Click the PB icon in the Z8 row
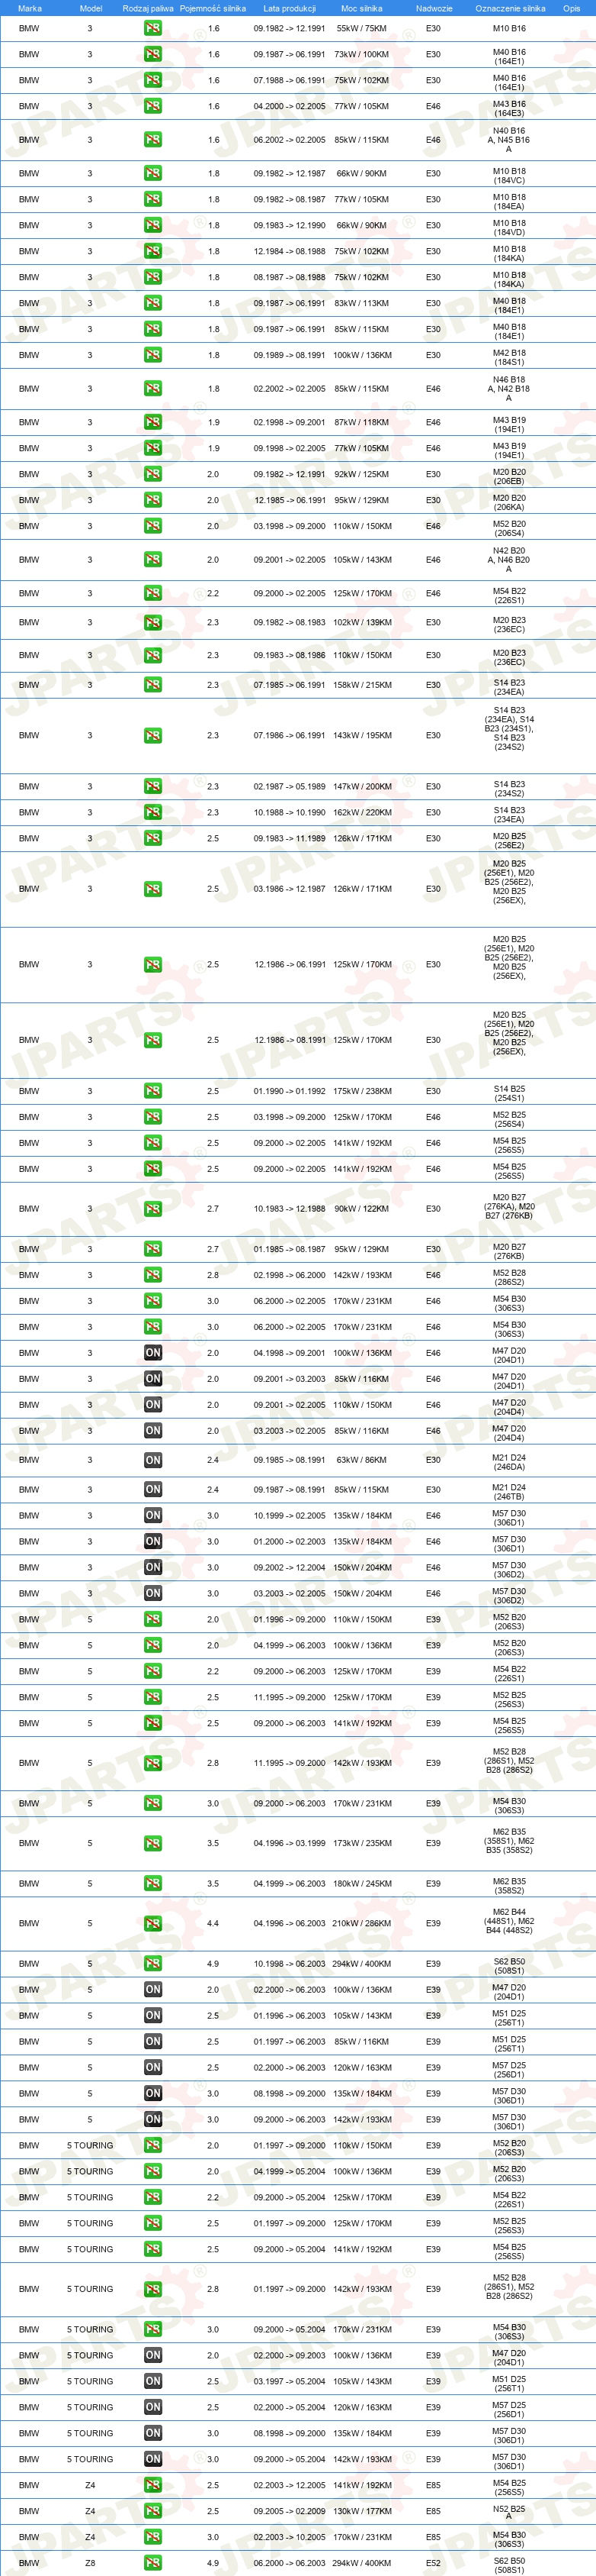This screenshot has height=2576, width=596. point(152,2563)
